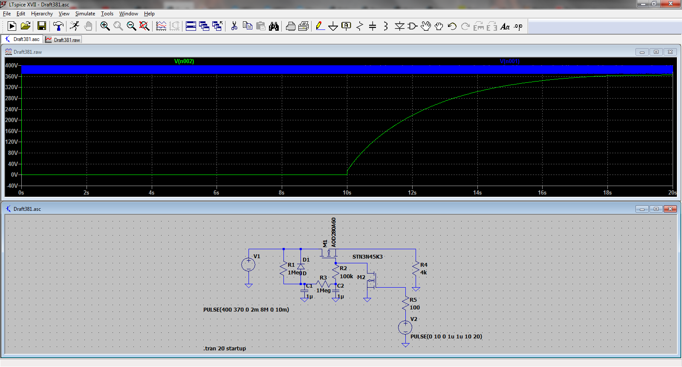Click the cut scissors icon
The width and height of the screenshot is (682, 367).
coord(234,26)
